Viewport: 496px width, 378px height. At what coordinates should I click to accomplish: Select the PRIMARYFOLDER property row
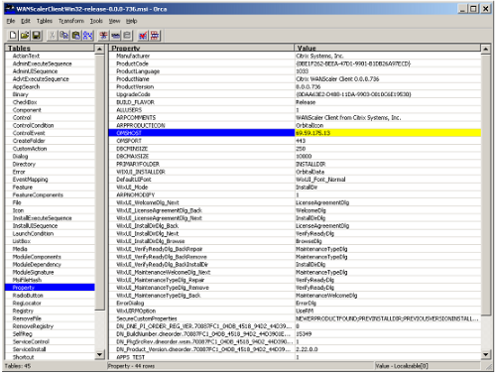[295, 164]
